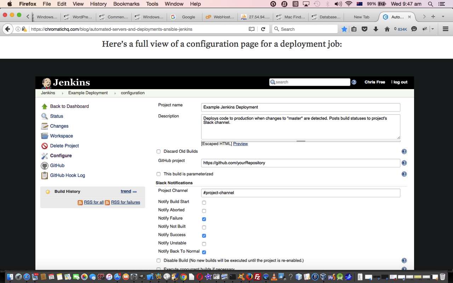Viewport: 453px width, 283px height.
Task: Check the Notify Unstable checkbox
Action: pos(204,244)
